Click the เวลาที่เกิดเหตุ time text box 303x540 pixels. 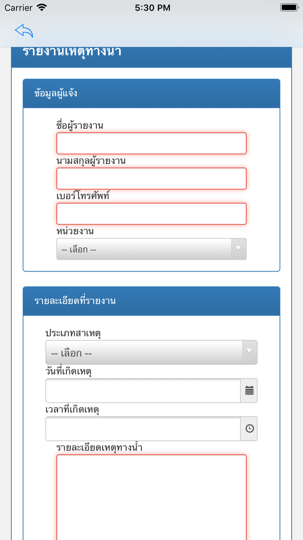tap(143, 429)
